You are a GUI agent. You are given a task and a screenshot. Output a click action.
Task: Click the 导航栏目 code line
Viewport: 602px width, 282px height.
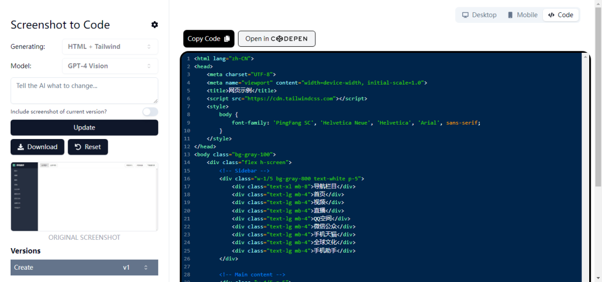294,187
